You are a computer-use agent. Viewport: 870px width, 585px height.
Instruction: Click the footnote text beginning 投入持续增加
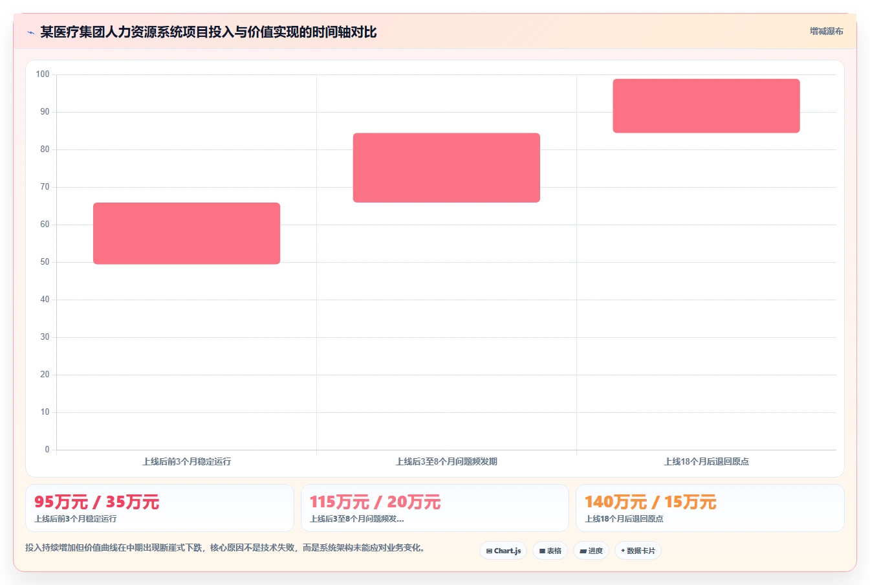point(225,547)
